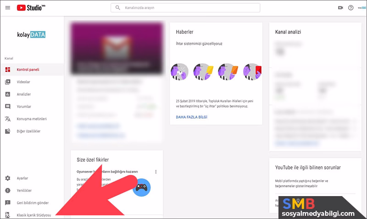The image size is (367, 219).
Task: Open three-dot menu on Size özel fikirler card
Action: click(156, 172)
